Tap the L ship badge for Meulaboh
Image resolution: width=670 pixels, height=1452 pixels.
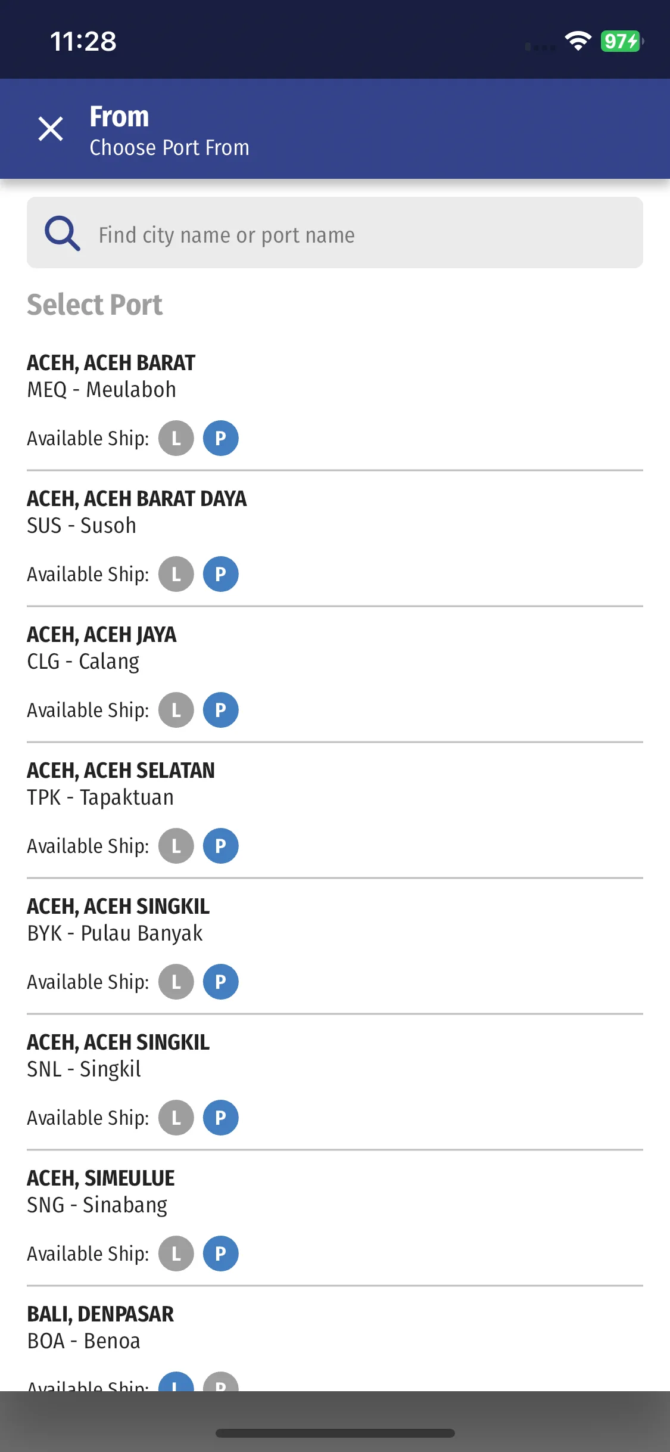(x=176, y=438)
